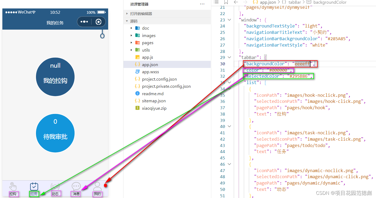Click "images/task-click.png" path string
Image resolution: width=376 pixels, height=198 pixels.
point(334,139)
